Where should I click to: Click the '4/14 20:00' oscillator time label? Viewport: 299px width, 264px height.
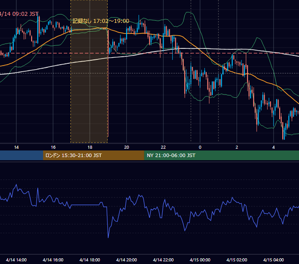click(127, 260)
